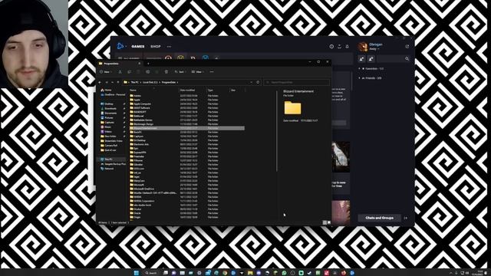Expand the Friends group in Battle.net

point(370,78)
